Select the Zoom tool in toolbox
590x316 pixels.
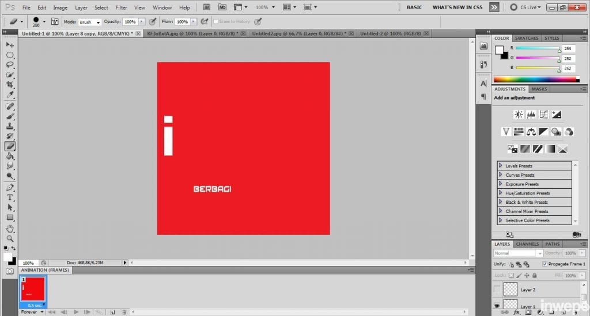pyautogui.click(x=10, y=238)
